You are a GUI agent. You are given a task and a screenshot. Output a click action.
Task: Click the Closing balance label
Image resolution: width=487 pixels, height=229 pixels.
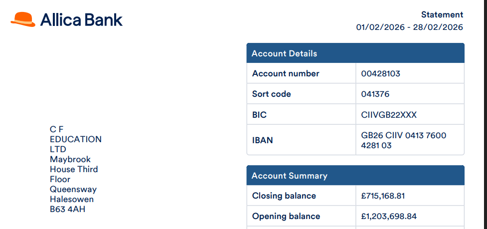click(284, 196)
